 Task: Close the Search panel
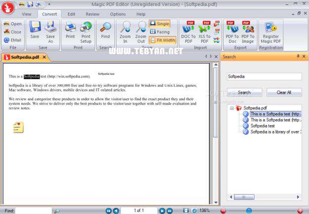tap(304, 56)
